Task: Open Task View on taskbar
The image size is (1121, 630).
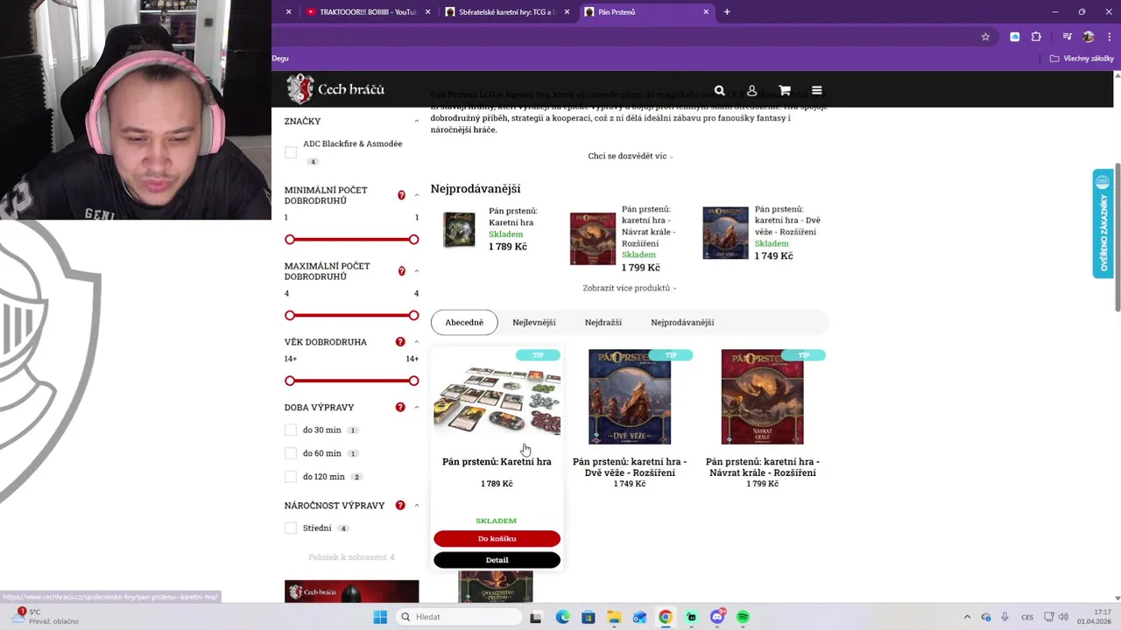Action: (x=535, y=617)
